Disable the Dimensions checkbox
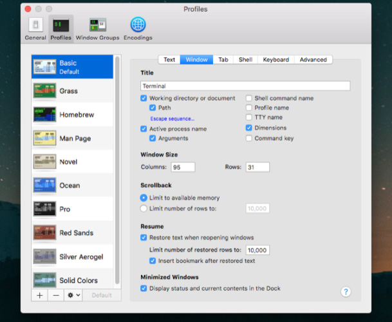This screenshot has width=392, height=322. [249, 128]
